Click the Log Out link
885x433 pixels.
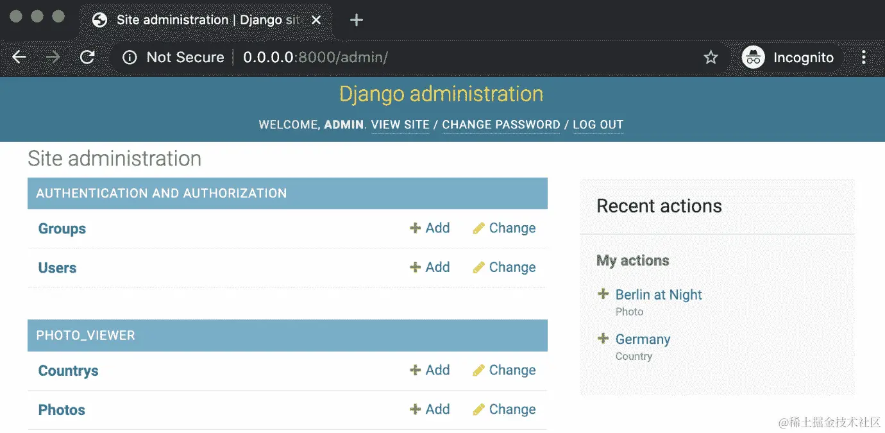point(598,124)
